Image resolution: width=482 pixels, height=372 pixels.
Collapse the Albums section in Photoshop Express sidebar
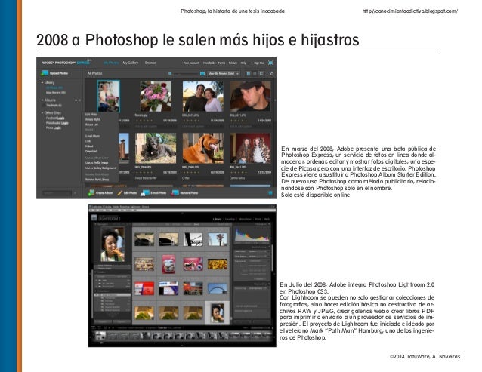pos(42,100)
